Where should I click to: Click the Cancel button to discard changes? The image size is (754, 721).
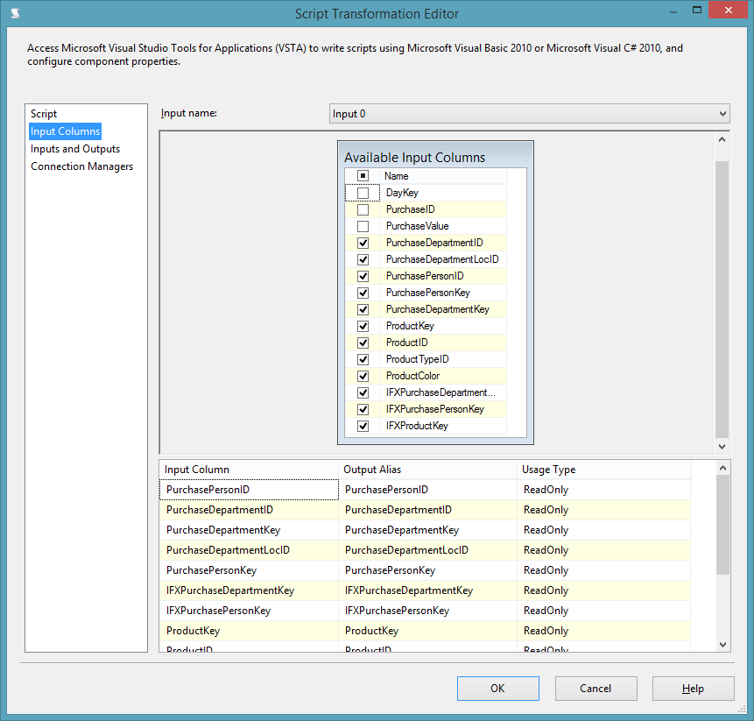(x=595, y=688)
